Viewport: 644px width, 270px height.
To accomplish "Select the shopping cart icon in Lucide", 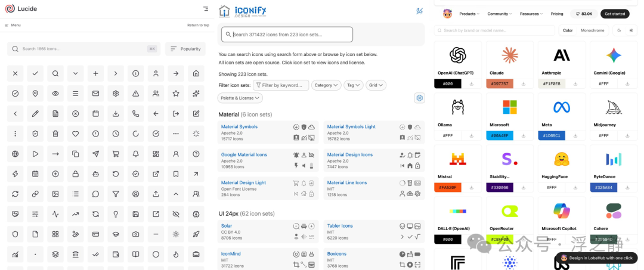I will (x=116, y=154).
